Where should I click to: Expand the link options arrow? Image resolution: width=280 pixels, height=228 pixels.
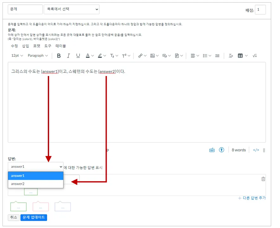click(145, 56)
